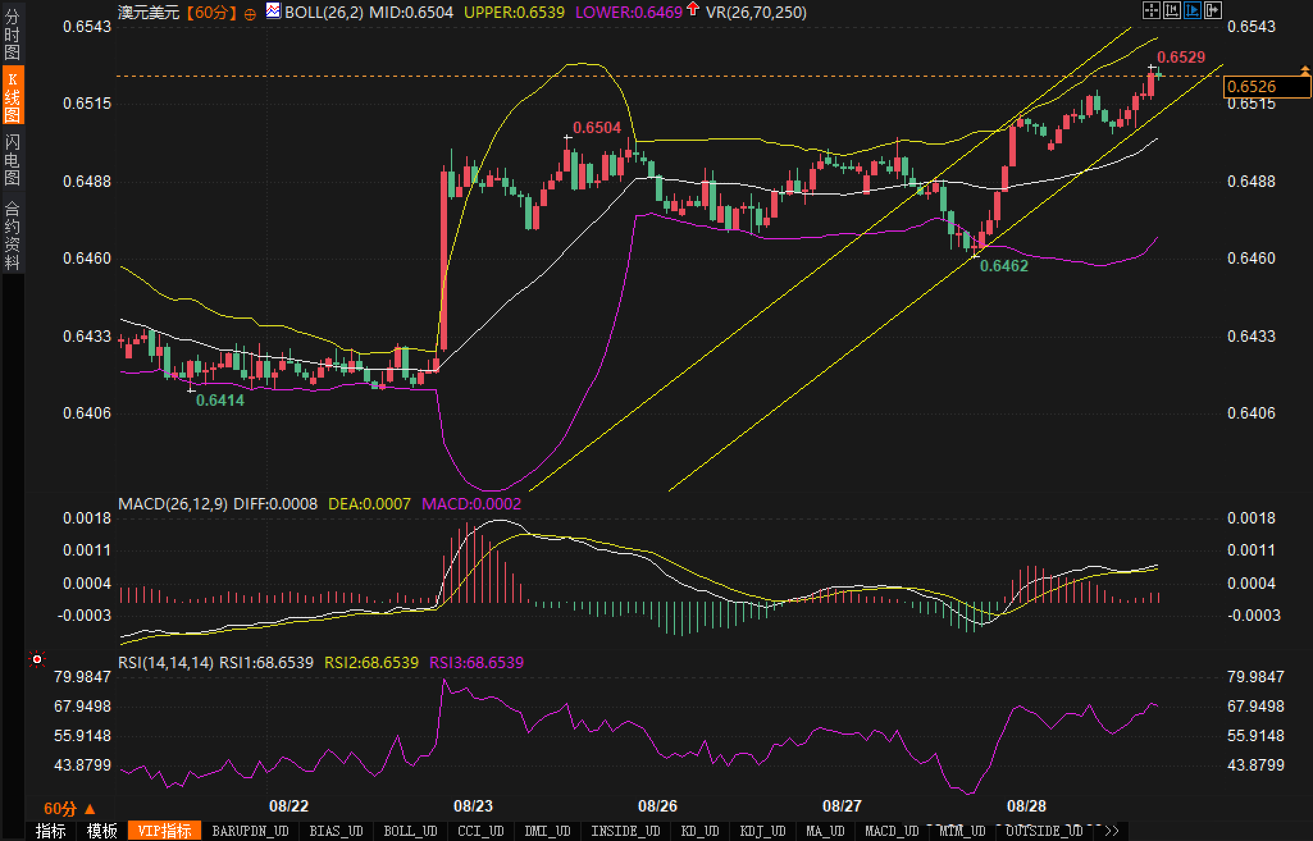
Task: Click the 0.6529 high price marker
Action: point(1182,57)
